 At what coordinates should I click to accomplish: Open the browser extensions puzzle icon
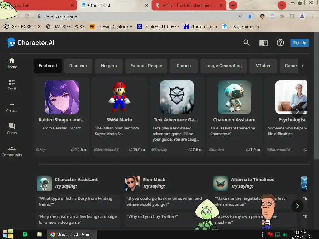point(282,16)
